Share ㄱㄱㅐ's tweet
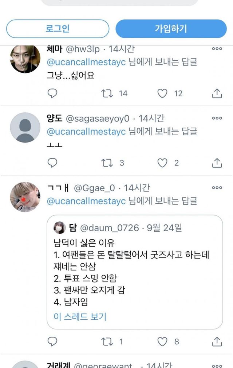This screenshot has height=368, width=233. [217, 341]
